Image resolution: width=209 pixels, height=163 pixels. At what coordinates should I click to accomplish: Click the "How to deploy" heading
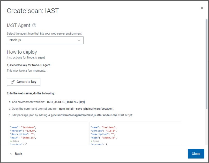point(22,52)
